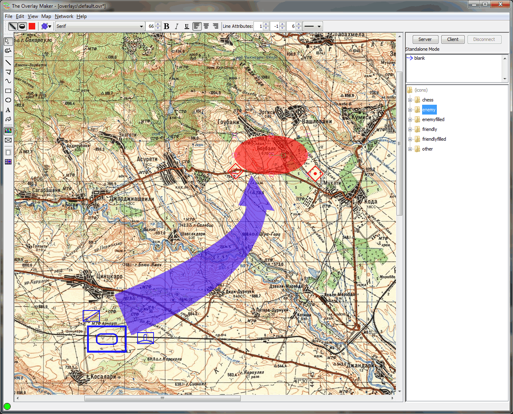Click the blank white square tool

[x=8, y=153]
